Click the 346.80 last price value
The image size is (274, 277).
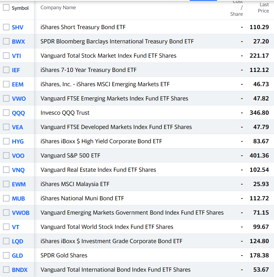(259, 113)
